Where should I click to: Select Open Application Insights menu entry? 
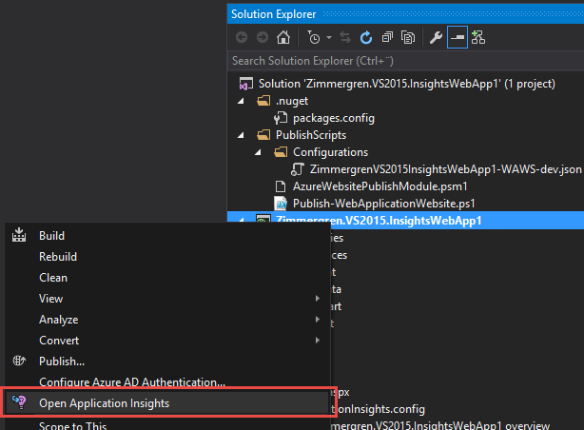105,403
